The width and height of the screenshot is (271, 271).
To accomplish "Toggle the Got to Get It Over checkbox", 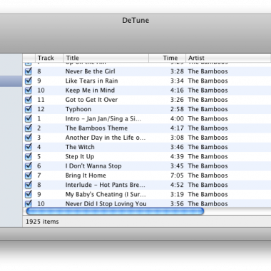I will tap(29, 100).
